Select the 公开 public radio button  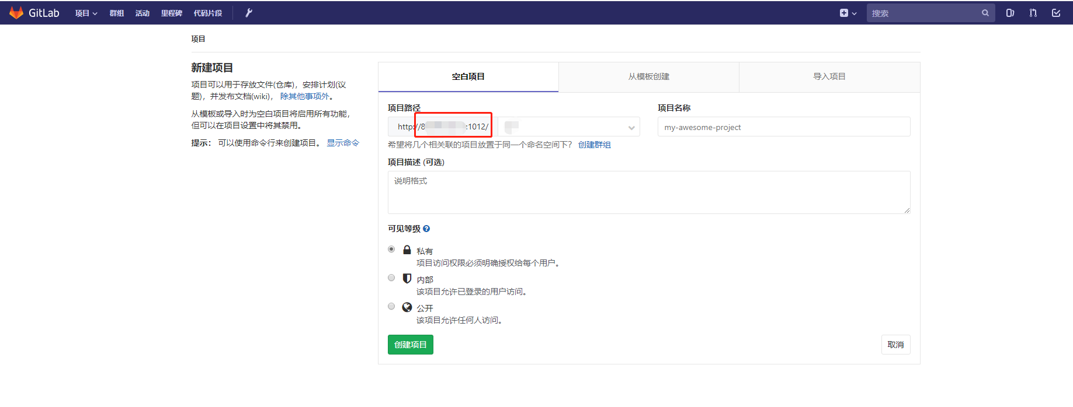pyautogui.click(x=391, y=306)
